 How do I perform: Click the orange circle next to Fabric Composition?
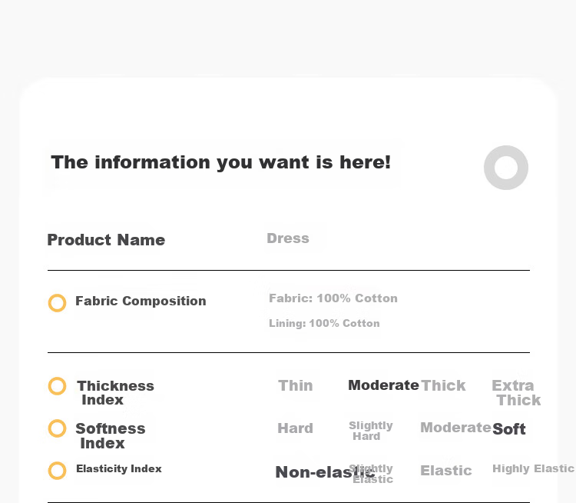pos(58,303)
